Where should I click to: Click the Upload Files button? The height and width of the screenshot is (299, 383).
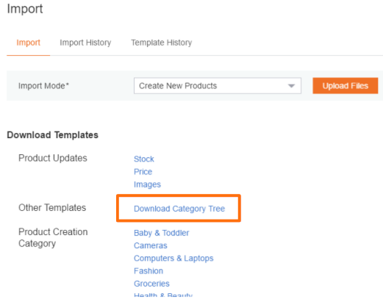click(x=345, y=86)
